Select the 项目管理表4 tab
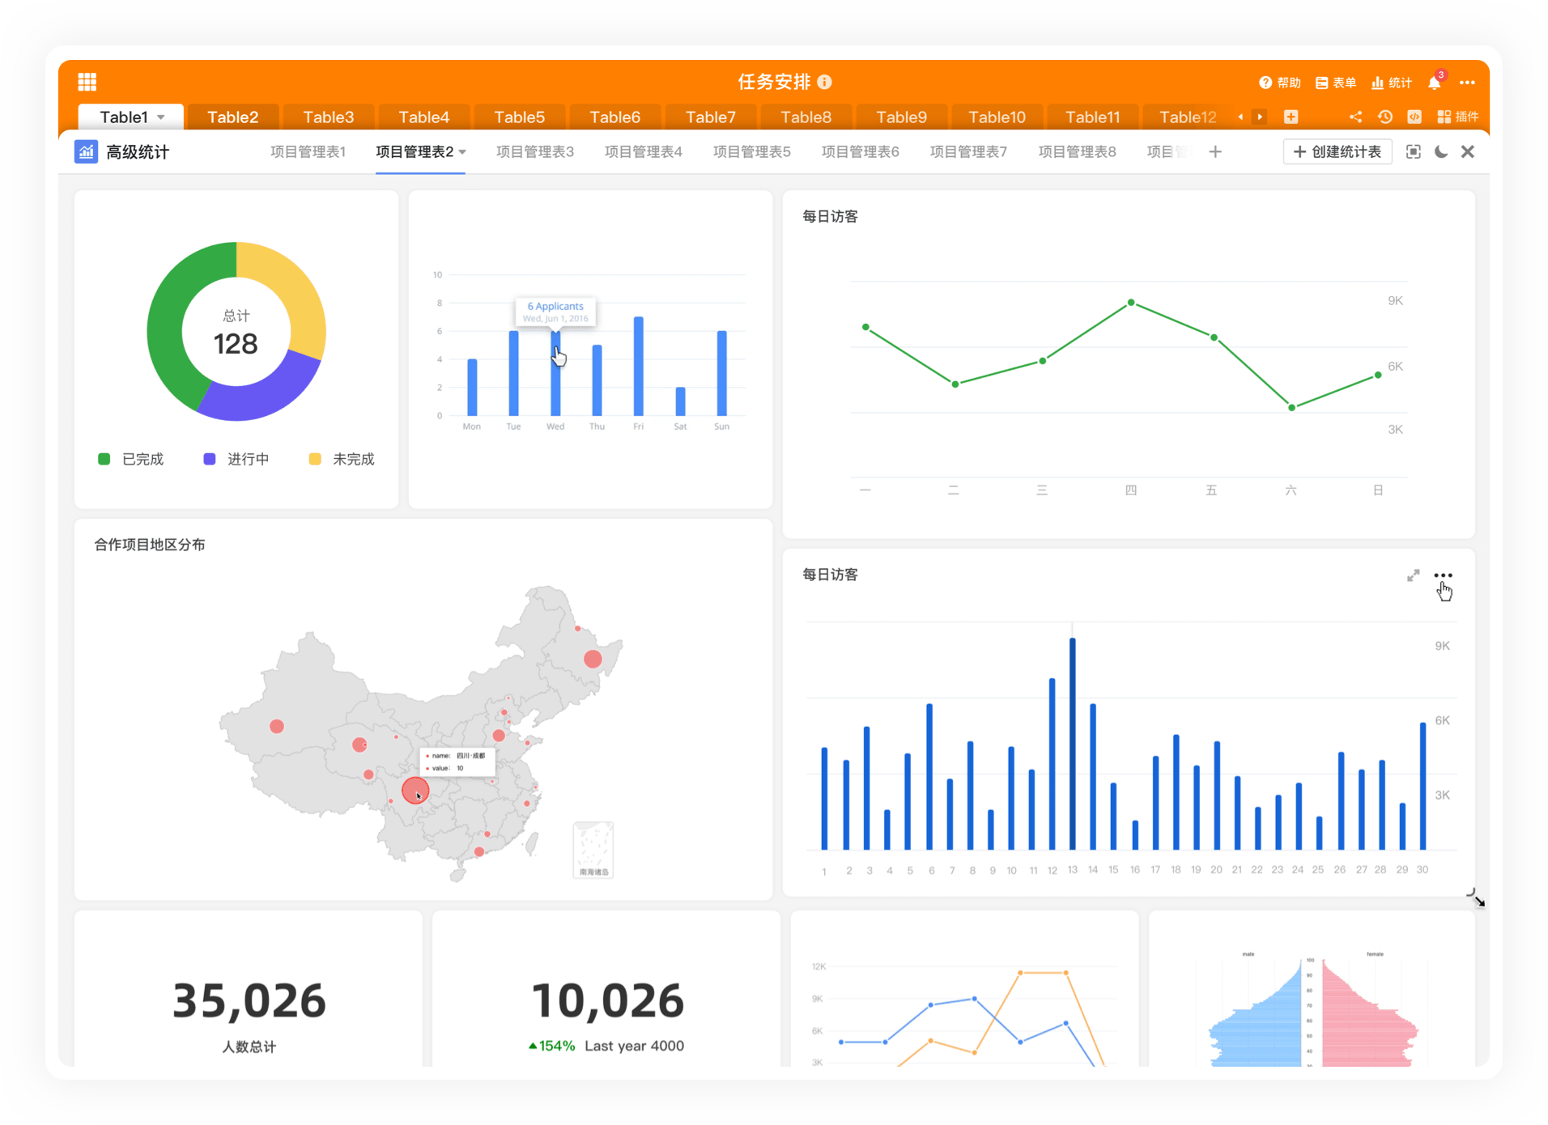Viewport: 1548px width, 1125px height. (643, 152)
